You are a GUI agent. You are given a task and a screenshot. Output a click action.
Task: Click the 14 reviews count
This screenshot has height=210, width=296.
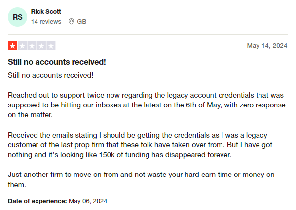click(x=46, y=22)
